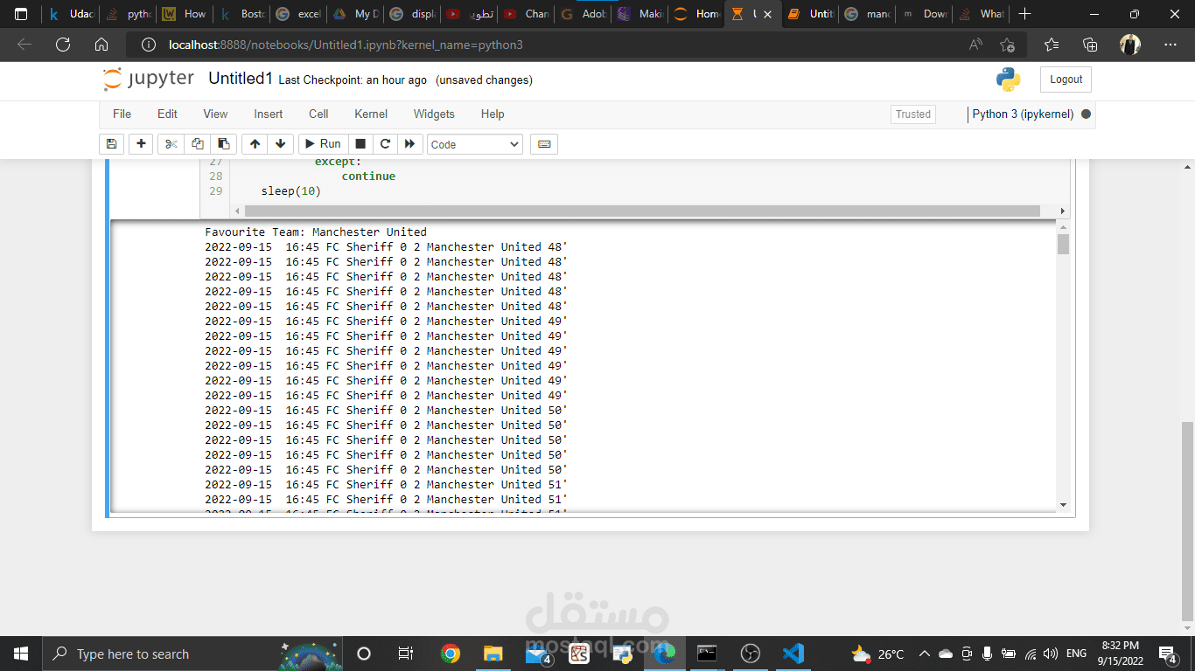Copy selected cells icon
Viewport: 1195px width, 671px height.
pyautogui.click(x=198, y=144)
